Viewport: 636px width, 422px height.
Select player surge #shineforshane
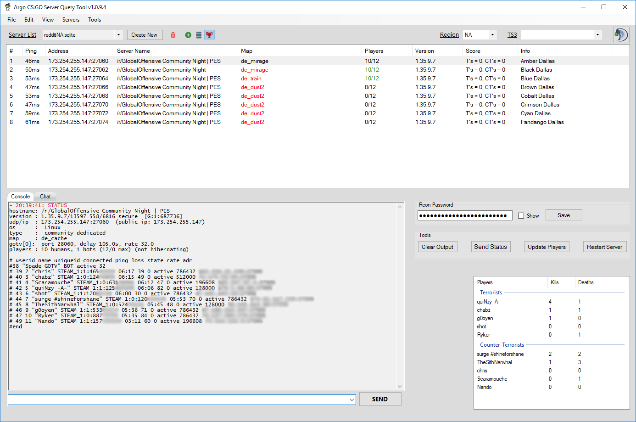[500, 354]
